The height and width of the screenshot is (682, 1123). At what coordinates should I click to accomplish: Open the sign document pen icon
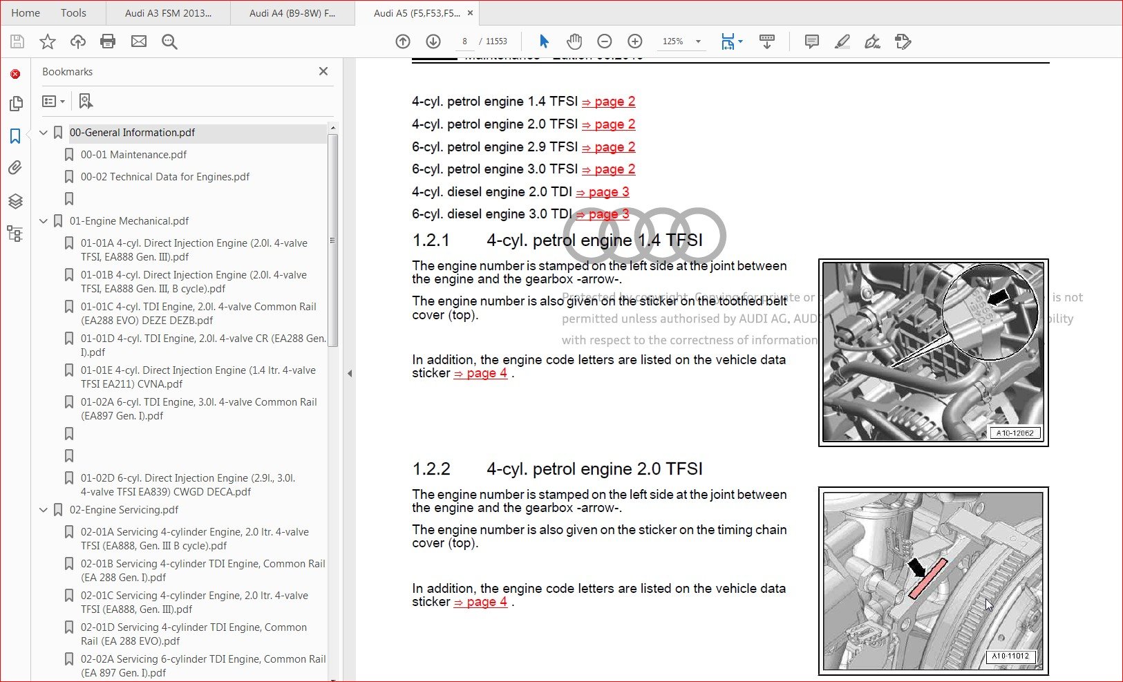tap(872, 41)
